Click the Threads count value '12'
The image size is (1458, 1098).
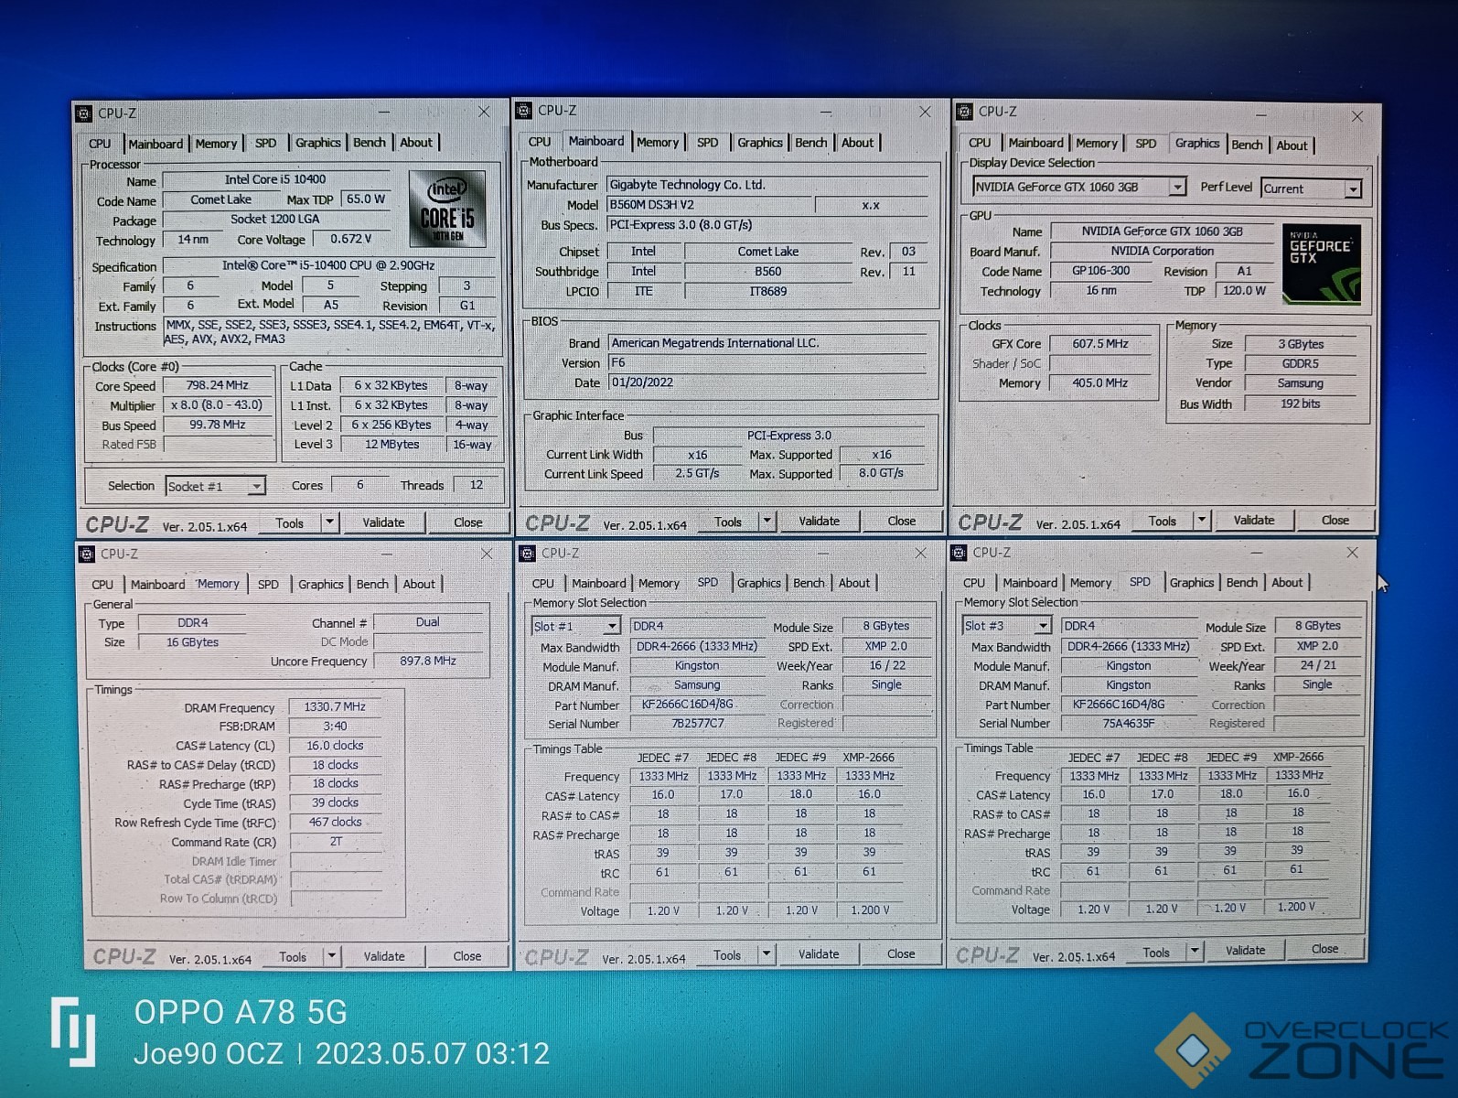tap(477, 486)
